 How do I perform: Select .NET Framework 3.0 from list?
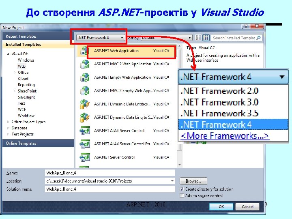coord(233,102)
